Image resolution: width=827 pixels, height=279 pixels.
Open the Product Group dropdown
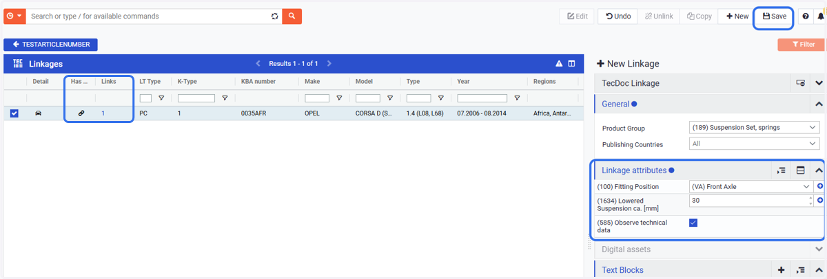754,127
